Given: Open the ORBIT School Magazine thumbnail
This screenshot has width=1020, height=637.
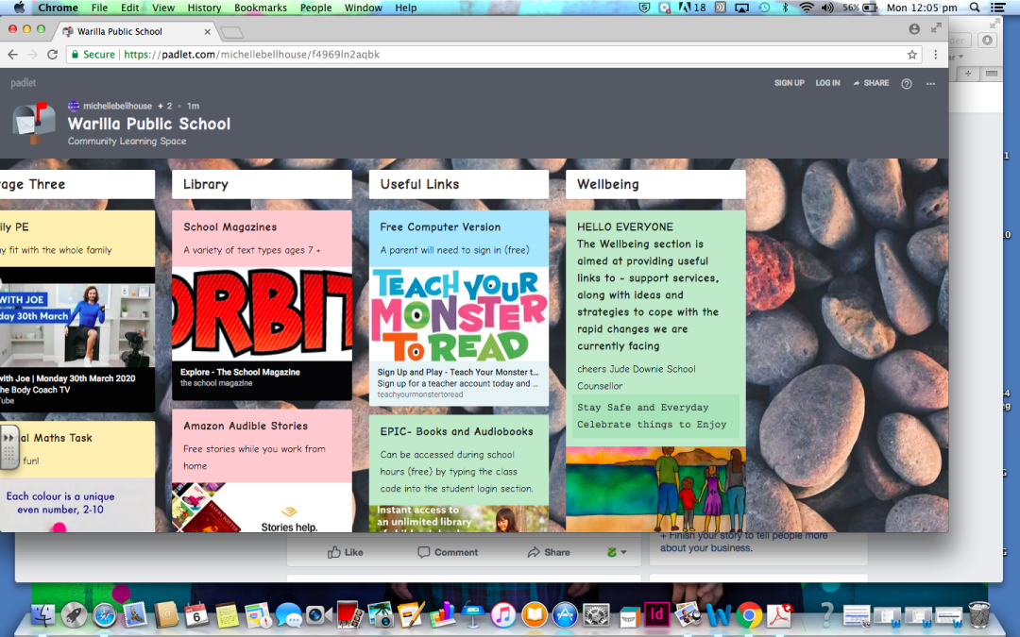Looking at the screenshot, I should tap(262, 314).
